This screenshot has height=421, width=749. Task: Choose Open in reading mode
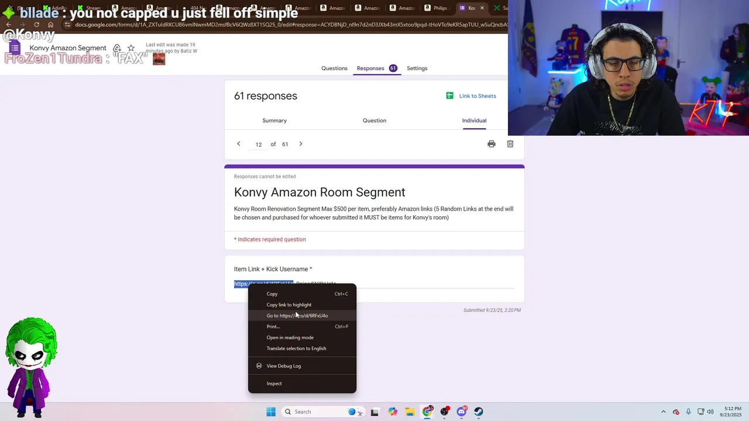pos(303,337)
